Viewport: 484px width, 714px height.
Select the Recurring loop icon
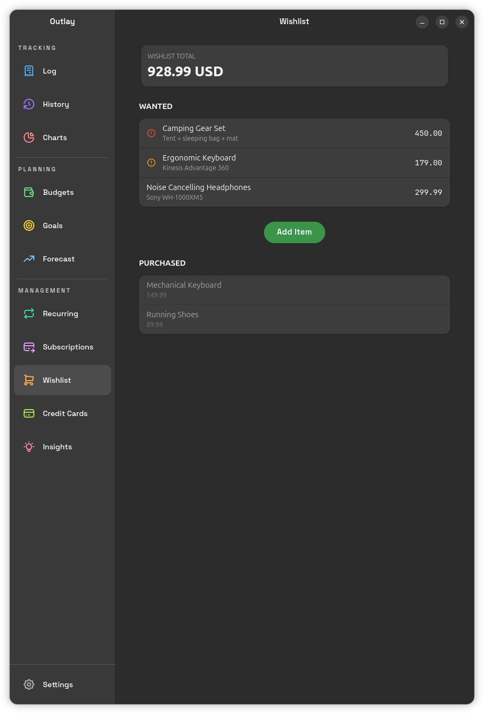point(29,314)
